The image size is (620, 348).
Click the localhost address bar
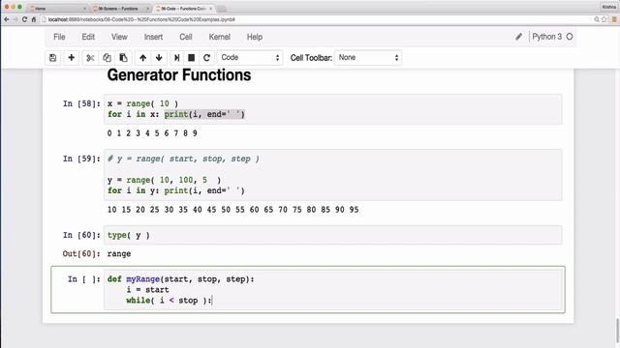click(x=317, y=19)
